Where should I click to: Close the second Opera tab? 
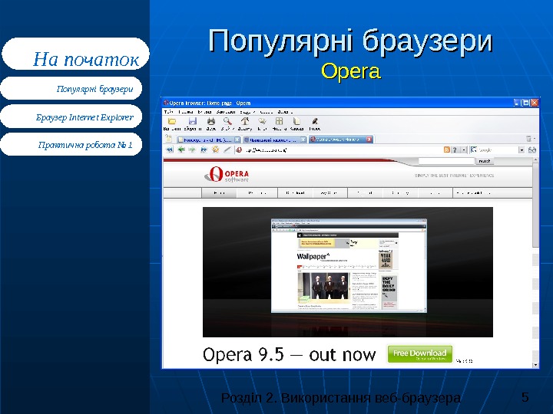(x=303, y=140)
